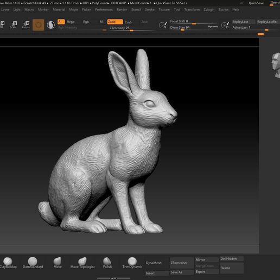The height and width of the screenshot is (280, 280).
Task: Open the Zplugin menu
Action: pyautogui.click(x=209, y=10)
